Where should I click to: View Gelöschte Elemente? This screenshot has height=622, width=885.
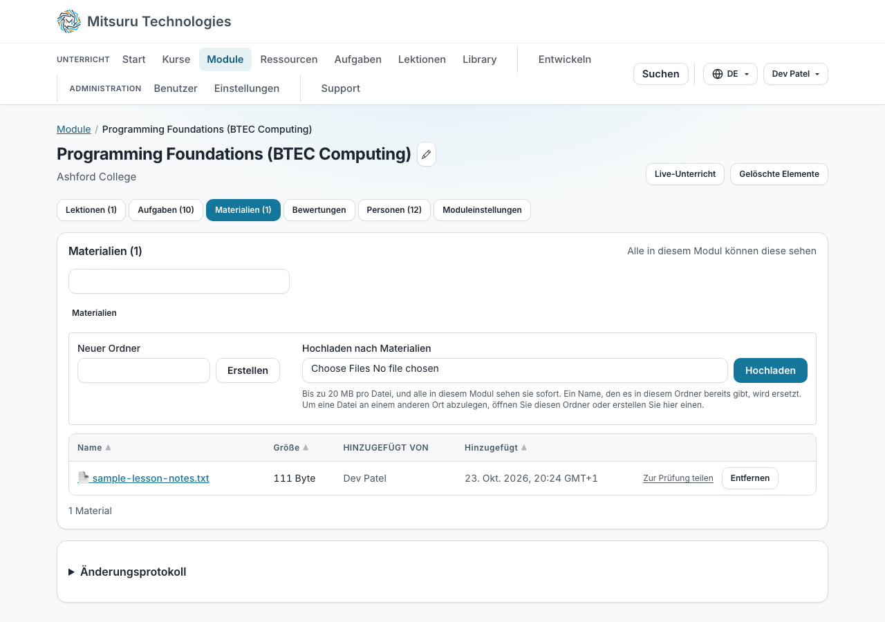coord(779,174)
